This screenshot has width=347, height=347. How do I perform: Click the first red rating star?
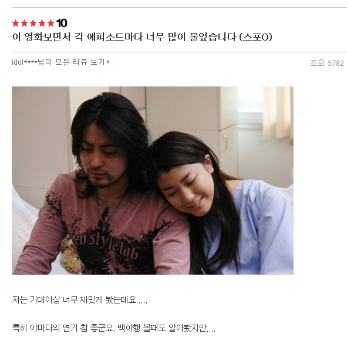point(15,23)
